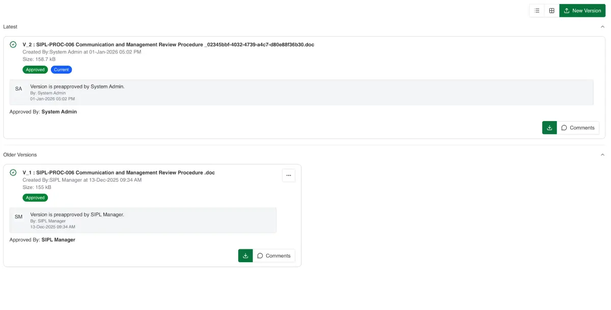Image resolution: width=611 pixels, height=310 pixels.
Task: Open Comments for the V_1 version
Action: tap(274, 256)
